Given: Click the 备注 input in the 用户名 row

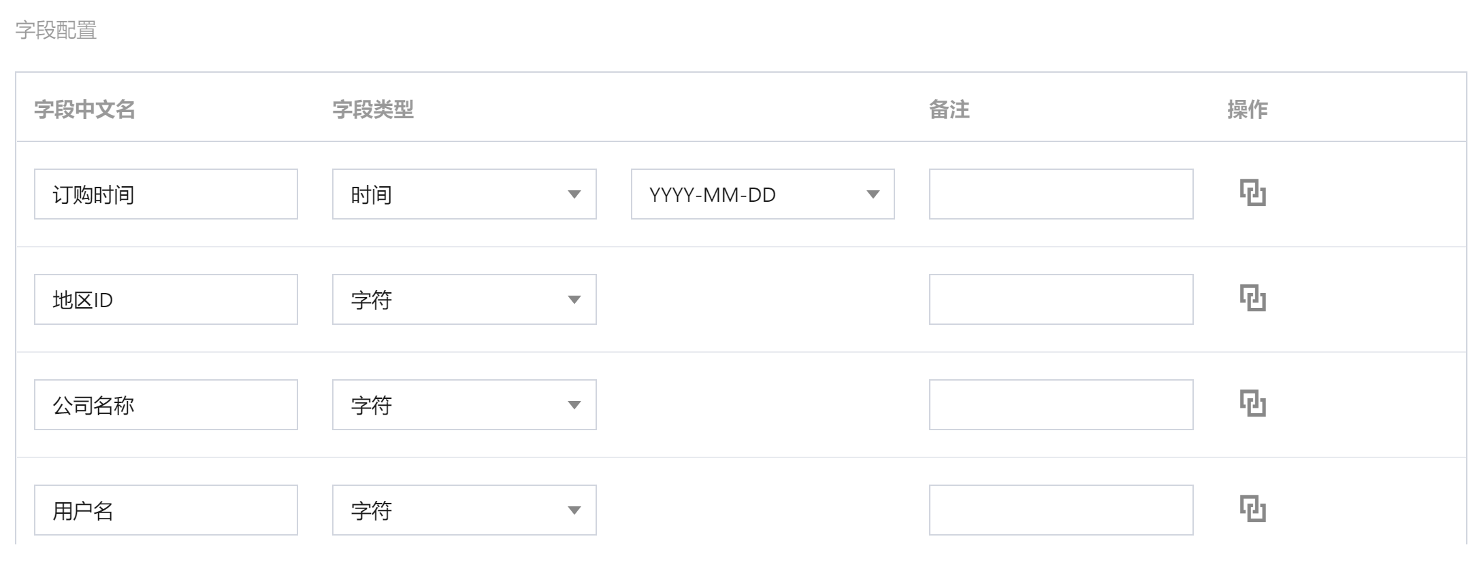Looking at the screenshot, I should pyautogui.click(x=1060, y=510).
